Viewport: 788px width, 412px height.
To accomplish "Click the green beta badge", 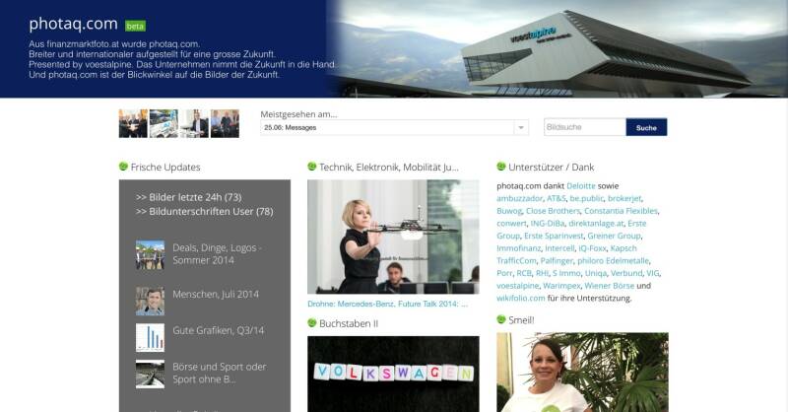I will point(135,26).
